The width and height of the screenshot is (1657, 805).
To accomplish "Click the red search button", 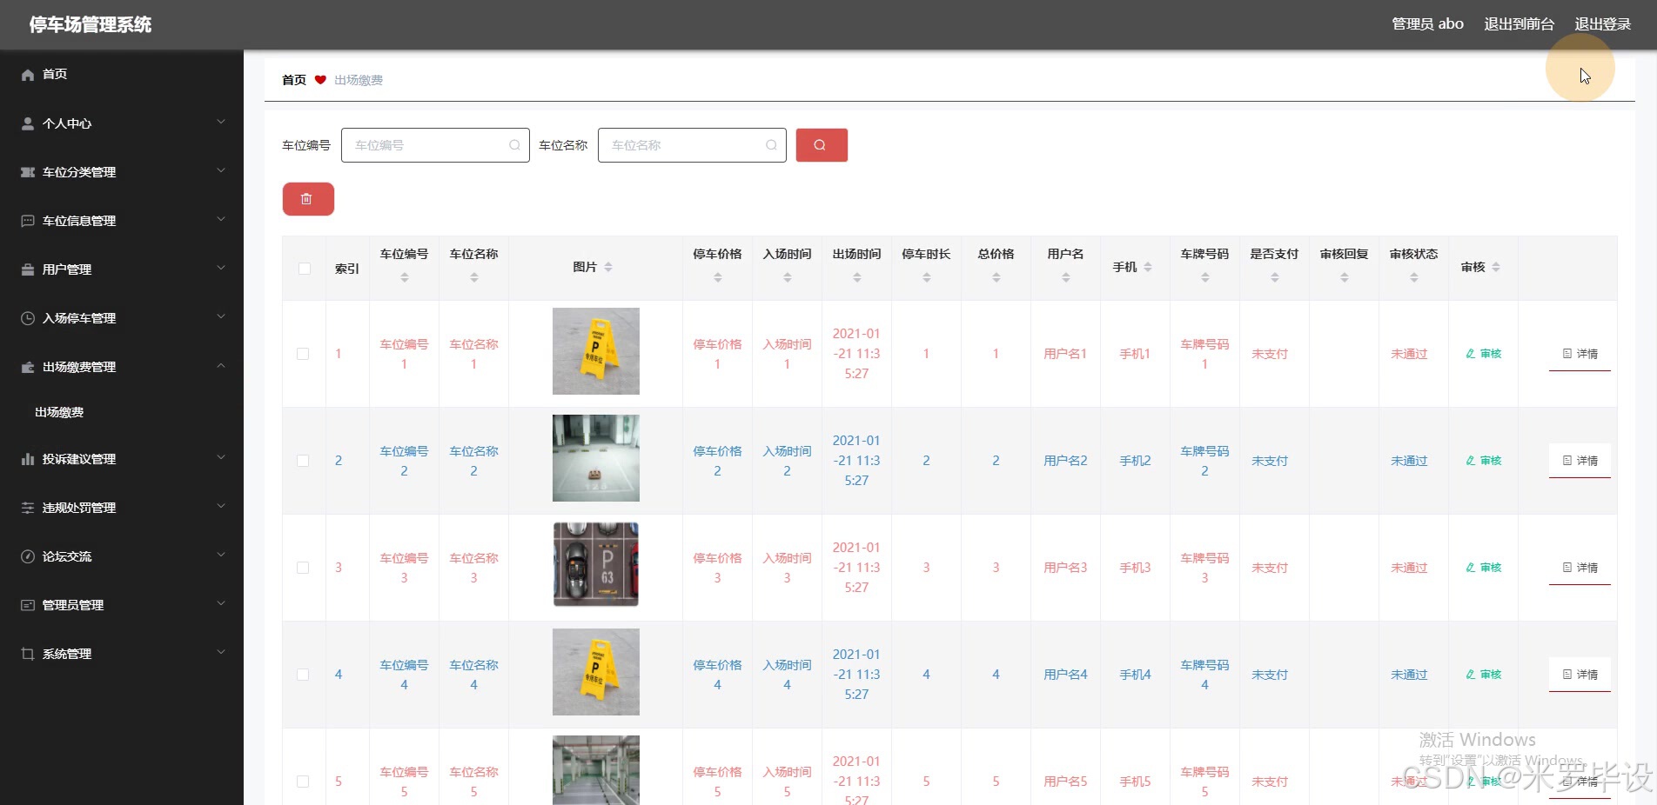I will click(x=822, y=145).
